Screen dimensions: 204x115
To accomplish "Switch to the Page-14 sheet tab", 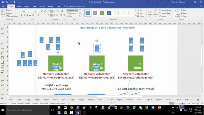I will [130, 100].
